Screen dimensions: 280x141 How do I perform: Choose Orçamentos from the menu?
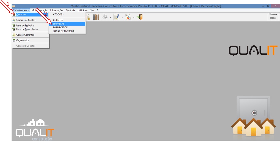point(31,40)
